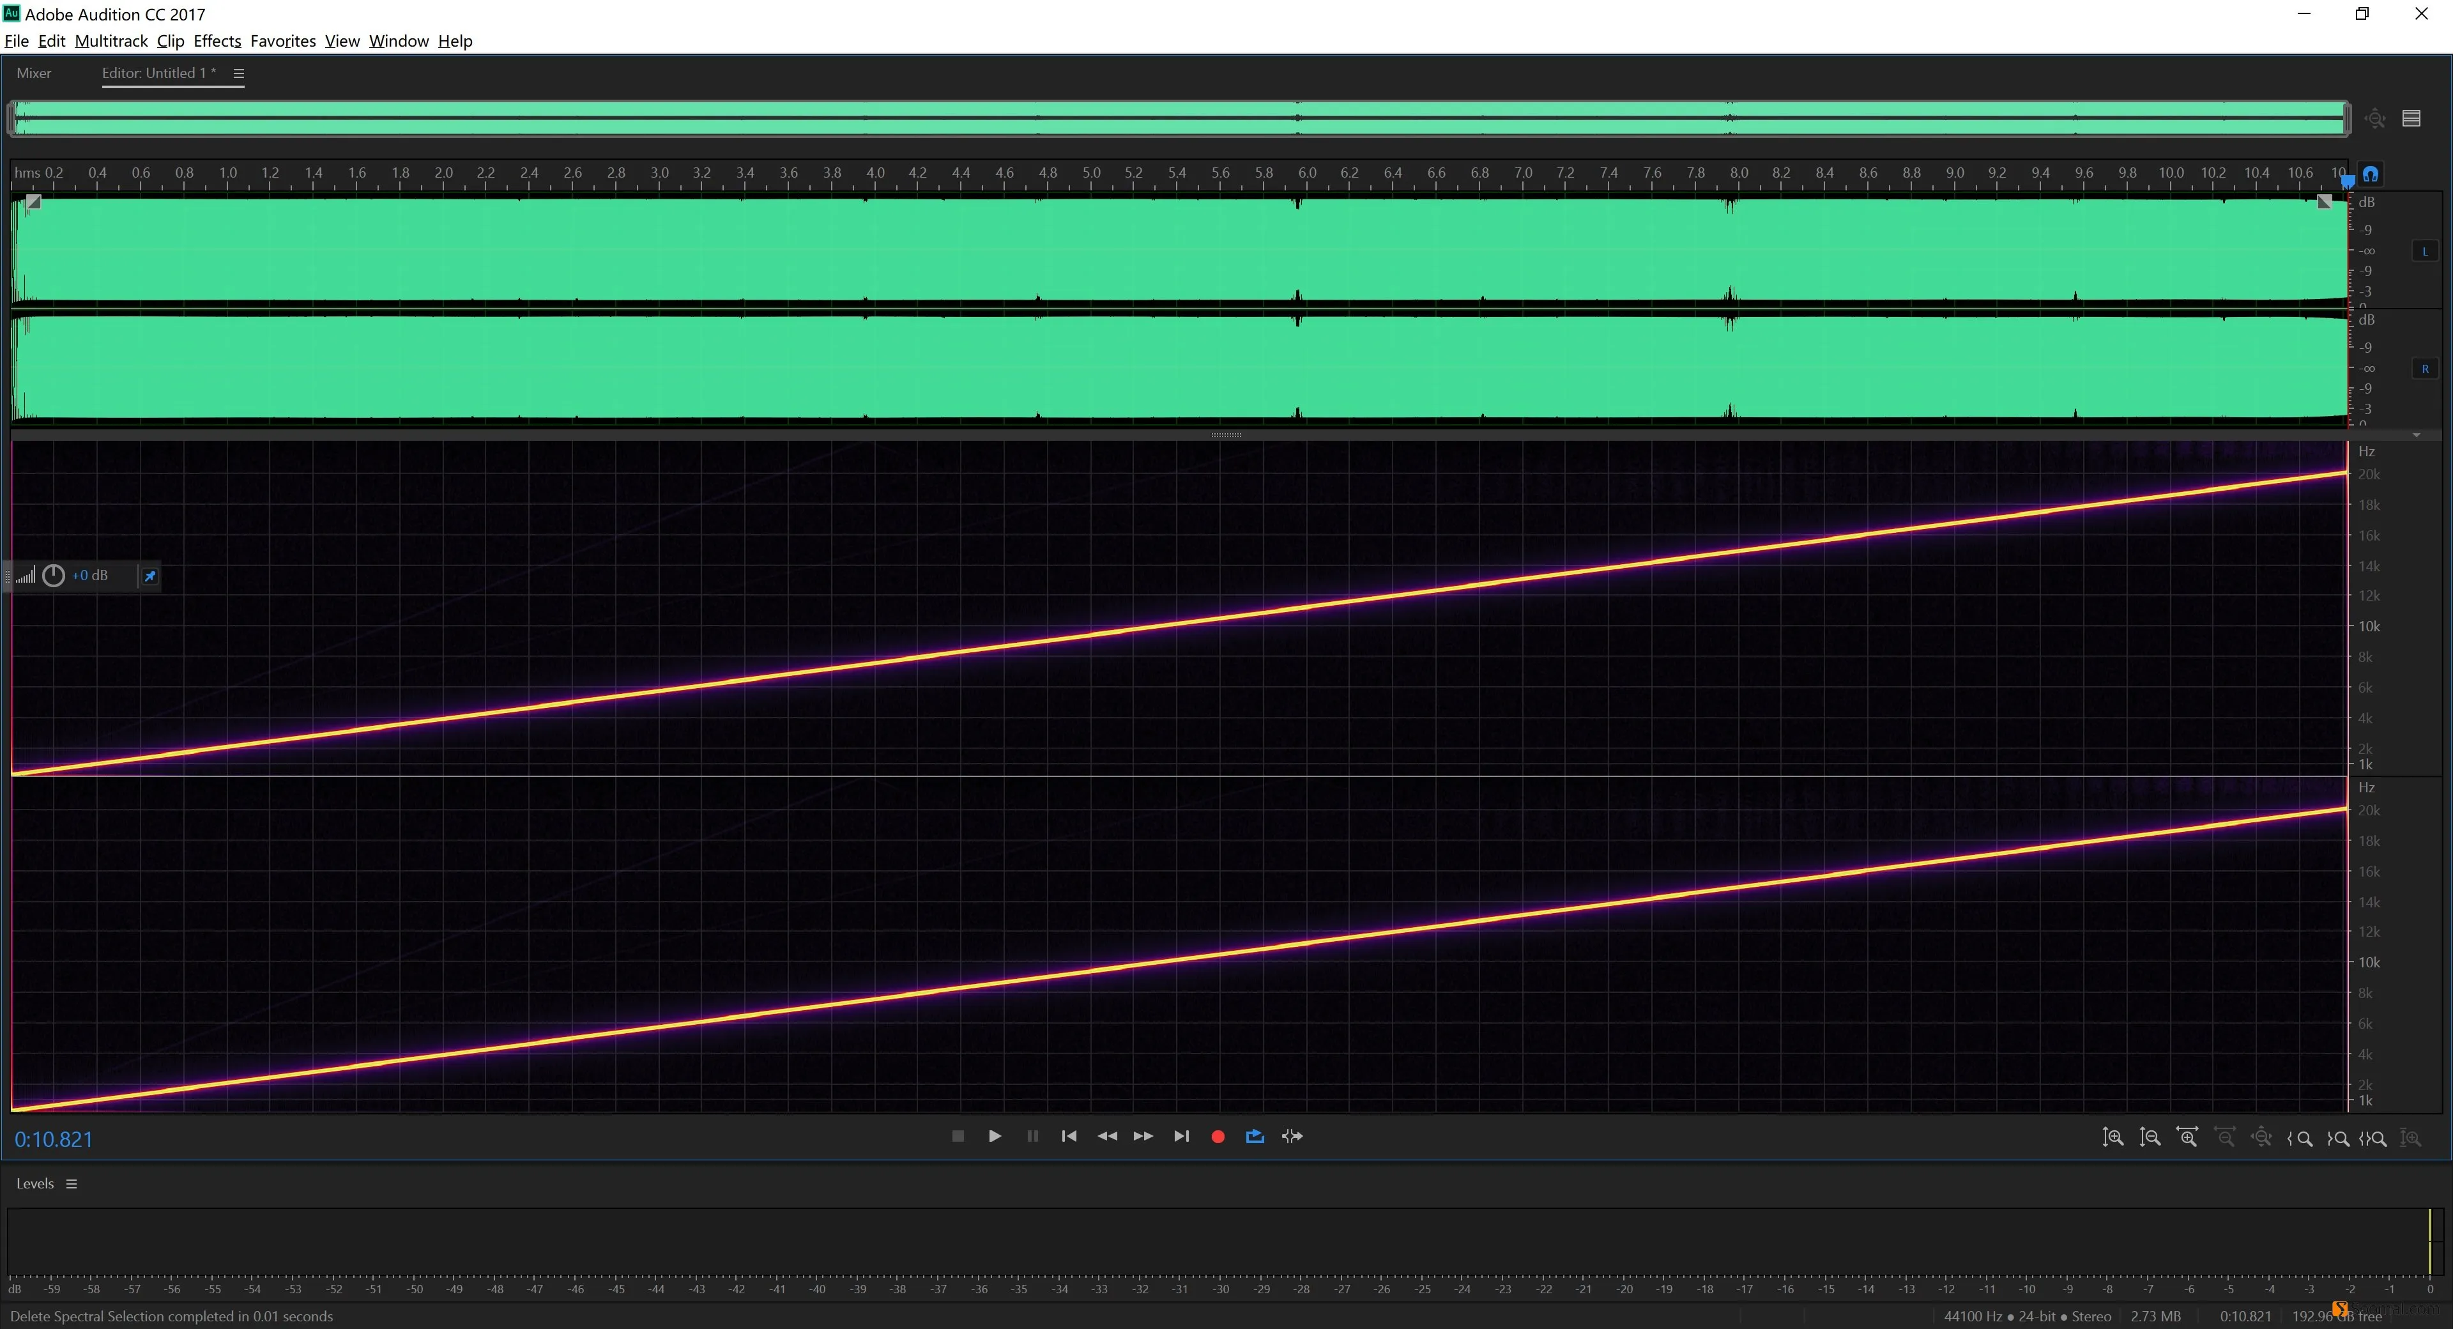Start playback with the Play button
2453x1329 pixels.
pyautogui.click(x=995, y=1135)
